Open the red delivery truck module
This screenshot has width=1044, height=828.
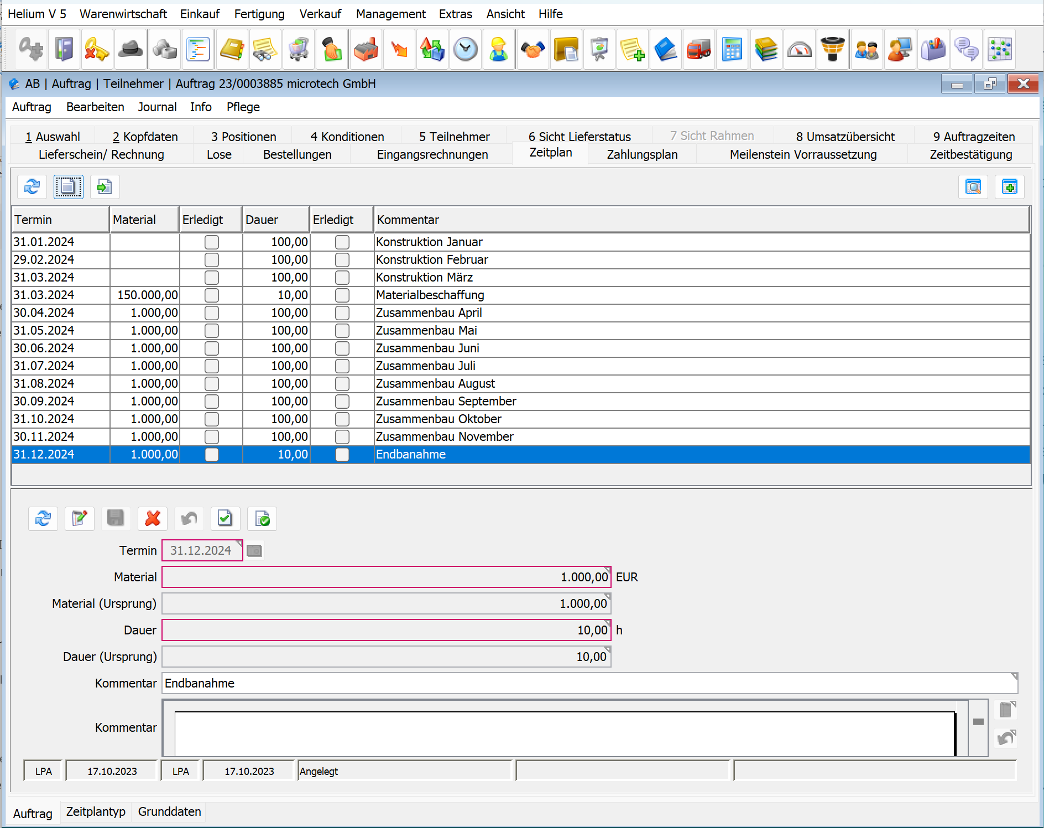pyautogui.click(x=699, y=50)
